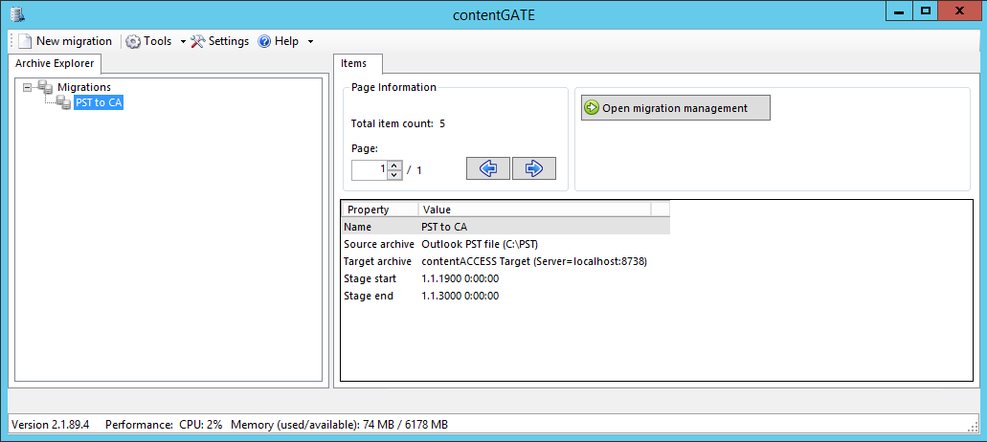Select the PST to CA migration
Viewport: 987px width, 442px height.
point(99,103)
